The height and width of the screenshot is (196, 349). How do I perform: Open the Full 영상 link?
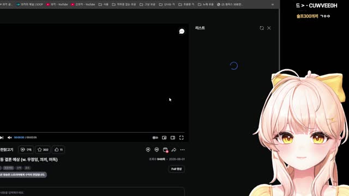[x=177, y=169]
